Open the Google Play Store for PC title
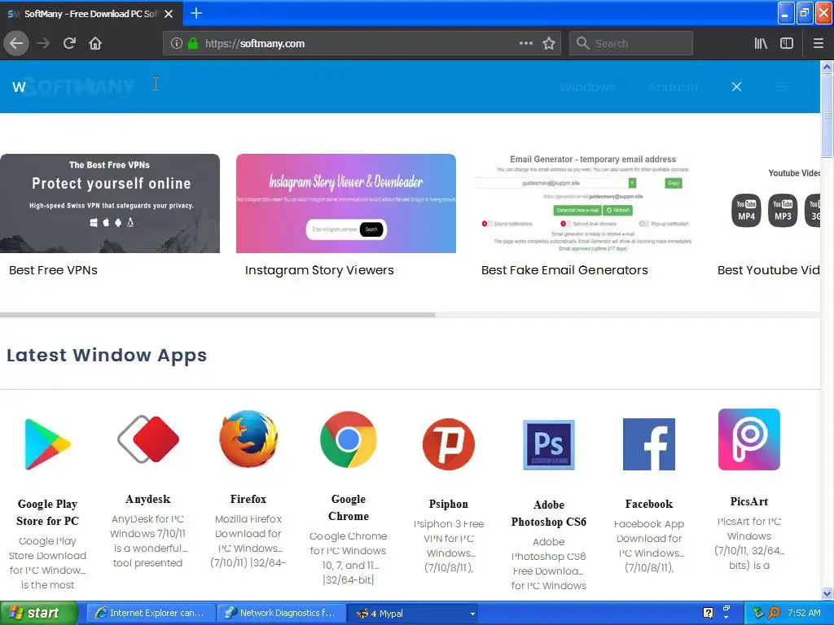The image size is (834, 625). [47, 513]
